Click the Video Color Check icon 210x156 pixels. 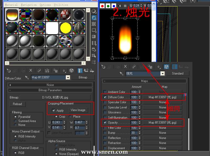click(94, 37)
